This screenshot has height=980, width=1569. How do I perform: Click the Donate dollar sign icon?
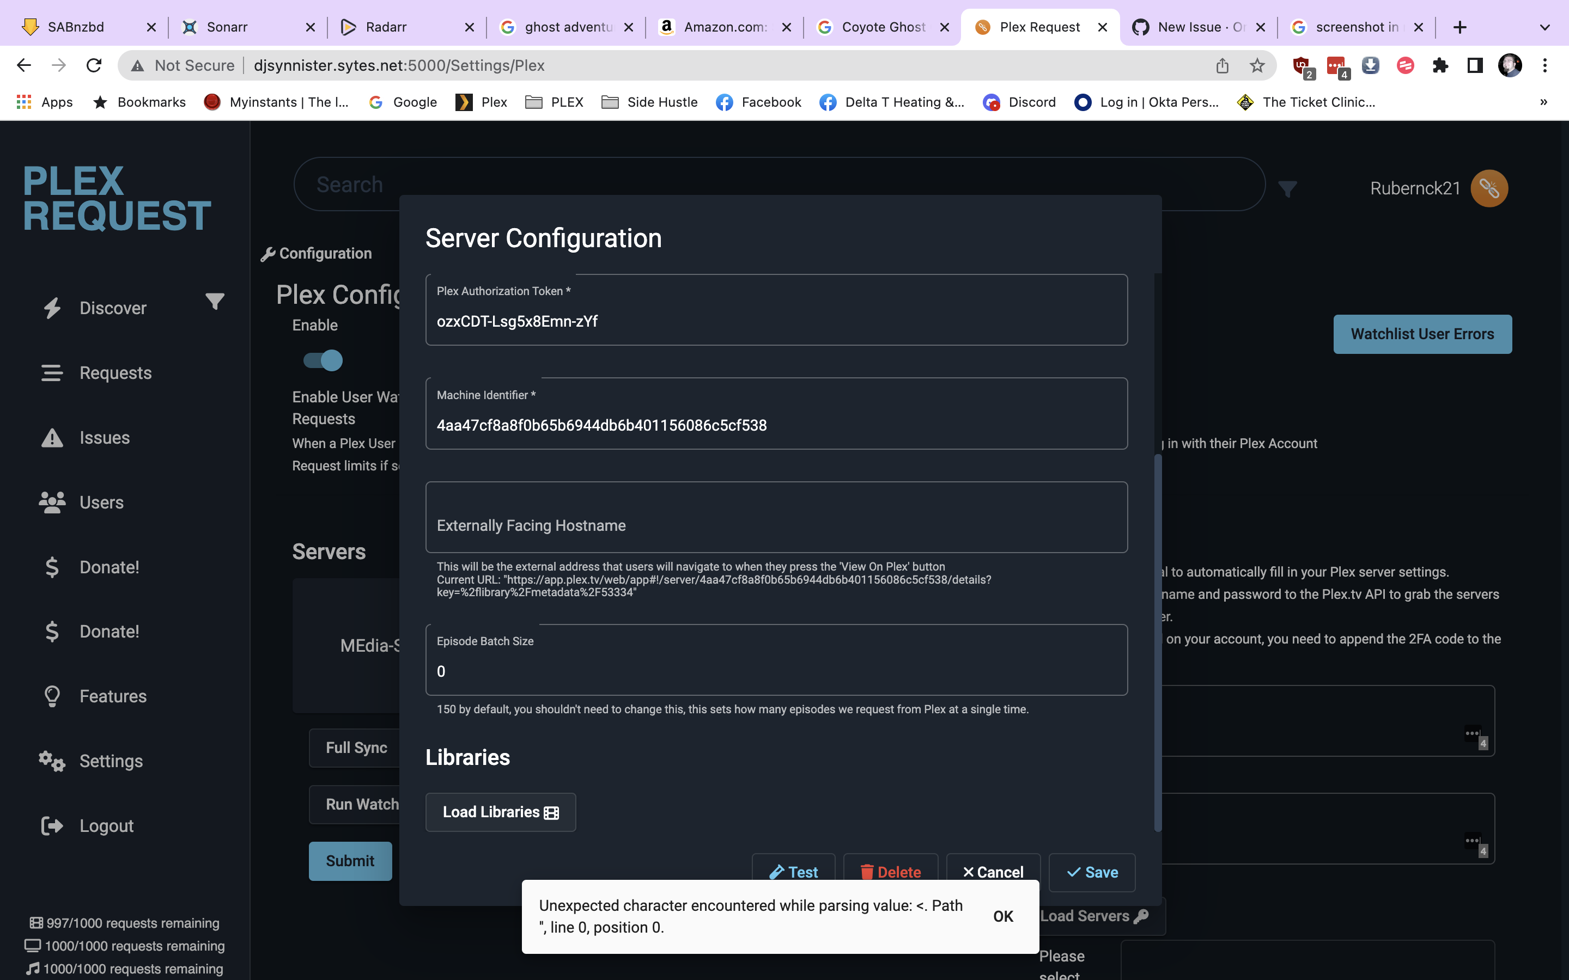tap(52, 566)
